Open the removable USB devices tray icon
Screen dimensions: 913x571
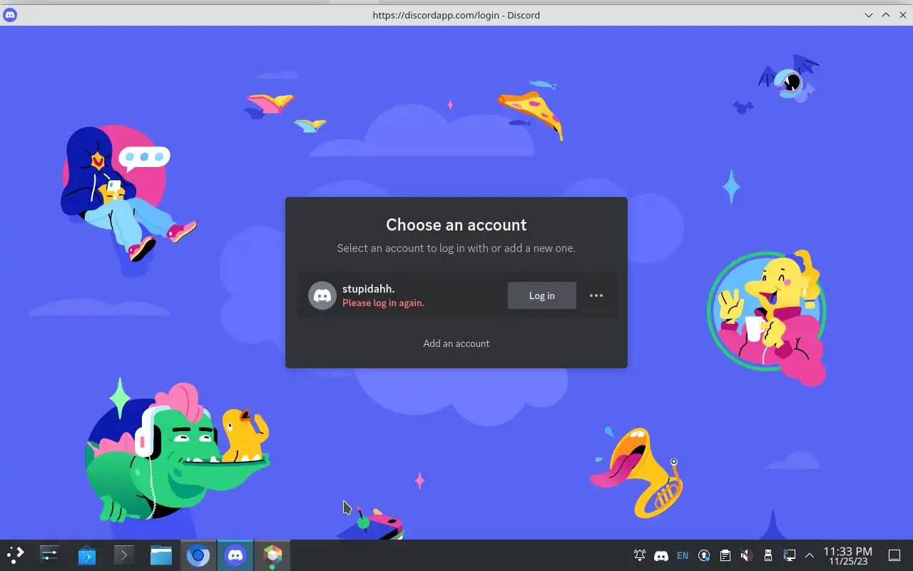point(767,555)
